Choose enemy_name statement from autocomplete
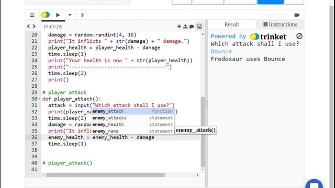This screenshot has width=335, height=188. [x=132, y=131]
